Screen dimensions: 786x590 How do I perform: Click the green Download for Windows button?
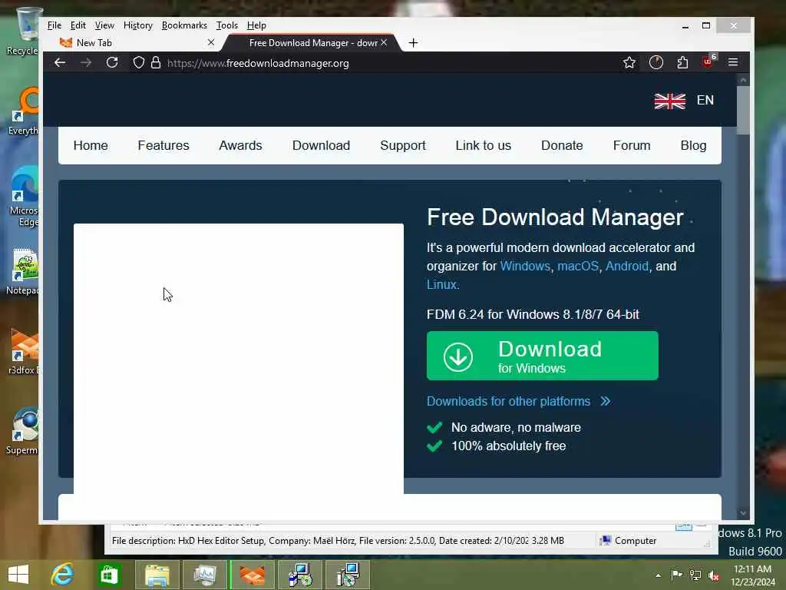point(543,356)
